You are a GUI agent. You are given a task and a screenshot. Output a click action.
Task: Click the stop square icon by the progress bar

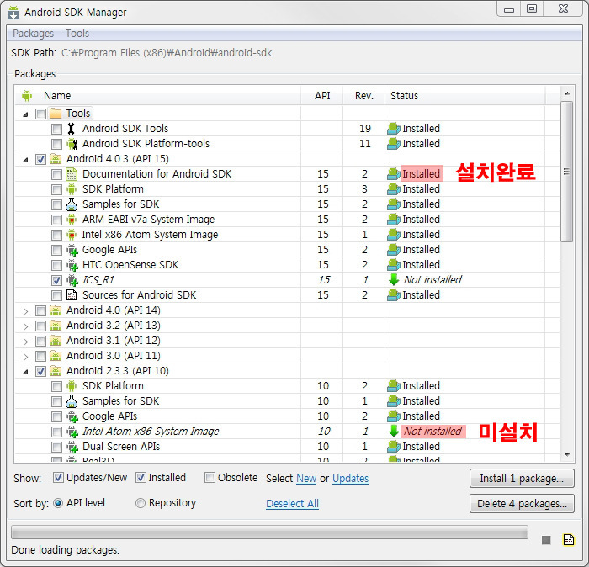(546, 540)
